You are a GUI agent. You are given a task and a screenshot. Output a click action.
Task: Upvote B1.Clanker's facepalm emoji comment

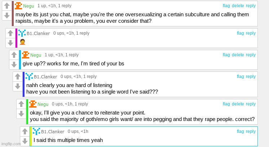point(10,33)
